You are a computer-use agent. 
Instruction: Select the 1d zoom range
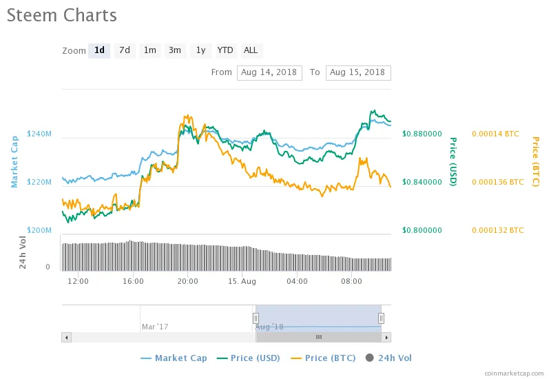pos(99,50)
